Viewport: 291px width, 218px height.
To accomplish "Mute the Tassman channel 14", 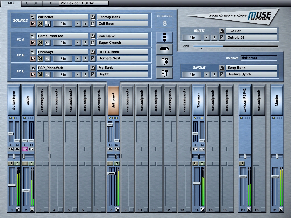I will coord(195,163).
